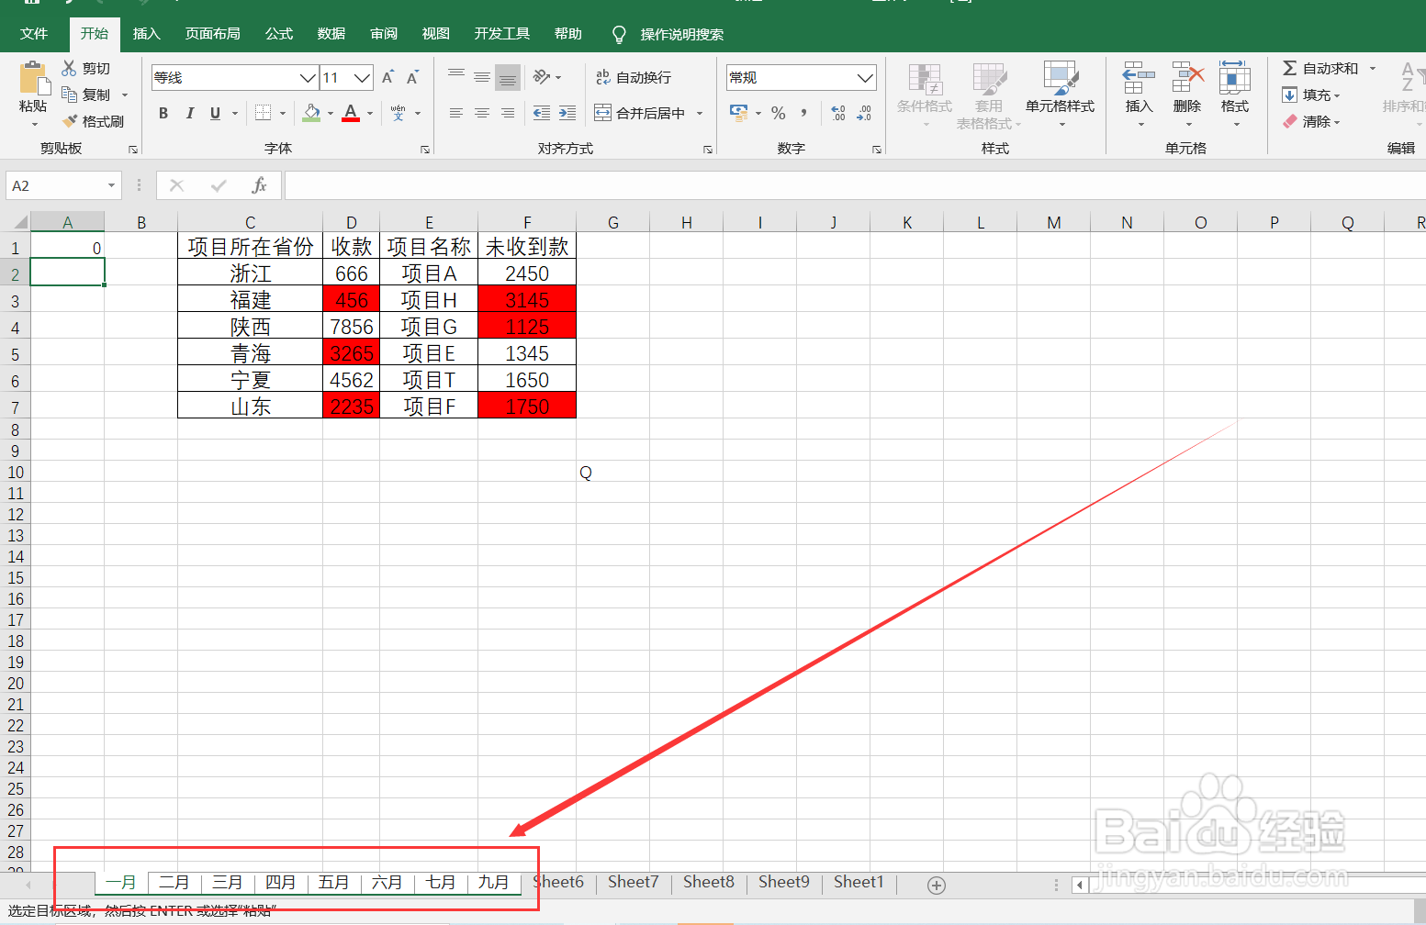Click cell containing 浙江
Viewport: 1426px width, 925px height.
[251, 273]
